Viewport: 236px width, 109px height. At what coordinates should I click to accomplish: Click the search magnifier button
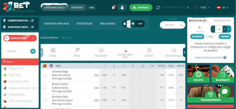(33, 51)
